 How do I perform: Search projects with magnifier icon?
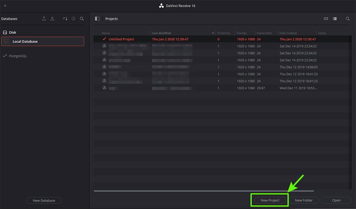pyautogui.click(x=348, y=19)
